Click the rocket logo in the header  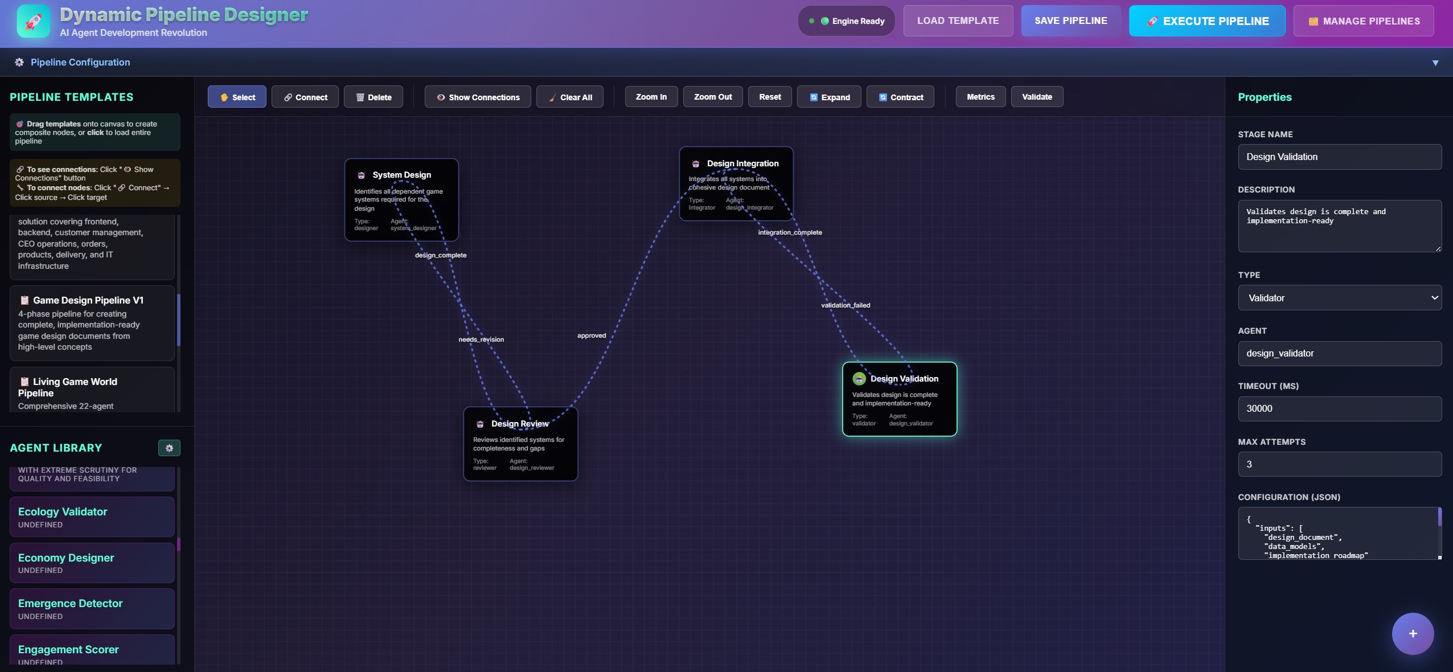(x=32, y=21)
